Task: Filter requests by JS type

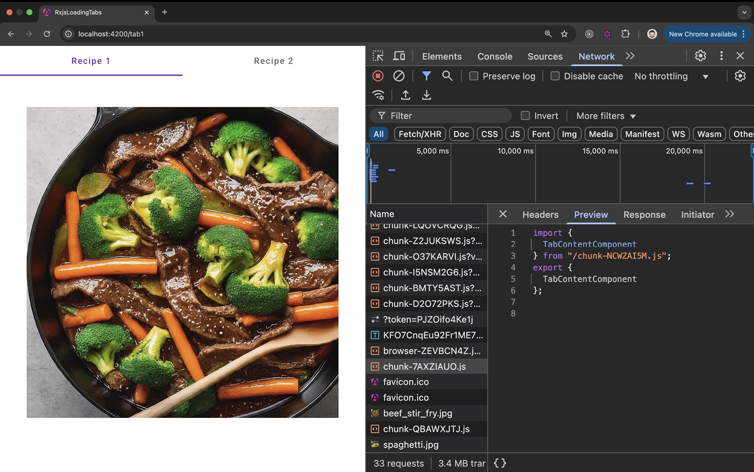Action: coord(515,134)
